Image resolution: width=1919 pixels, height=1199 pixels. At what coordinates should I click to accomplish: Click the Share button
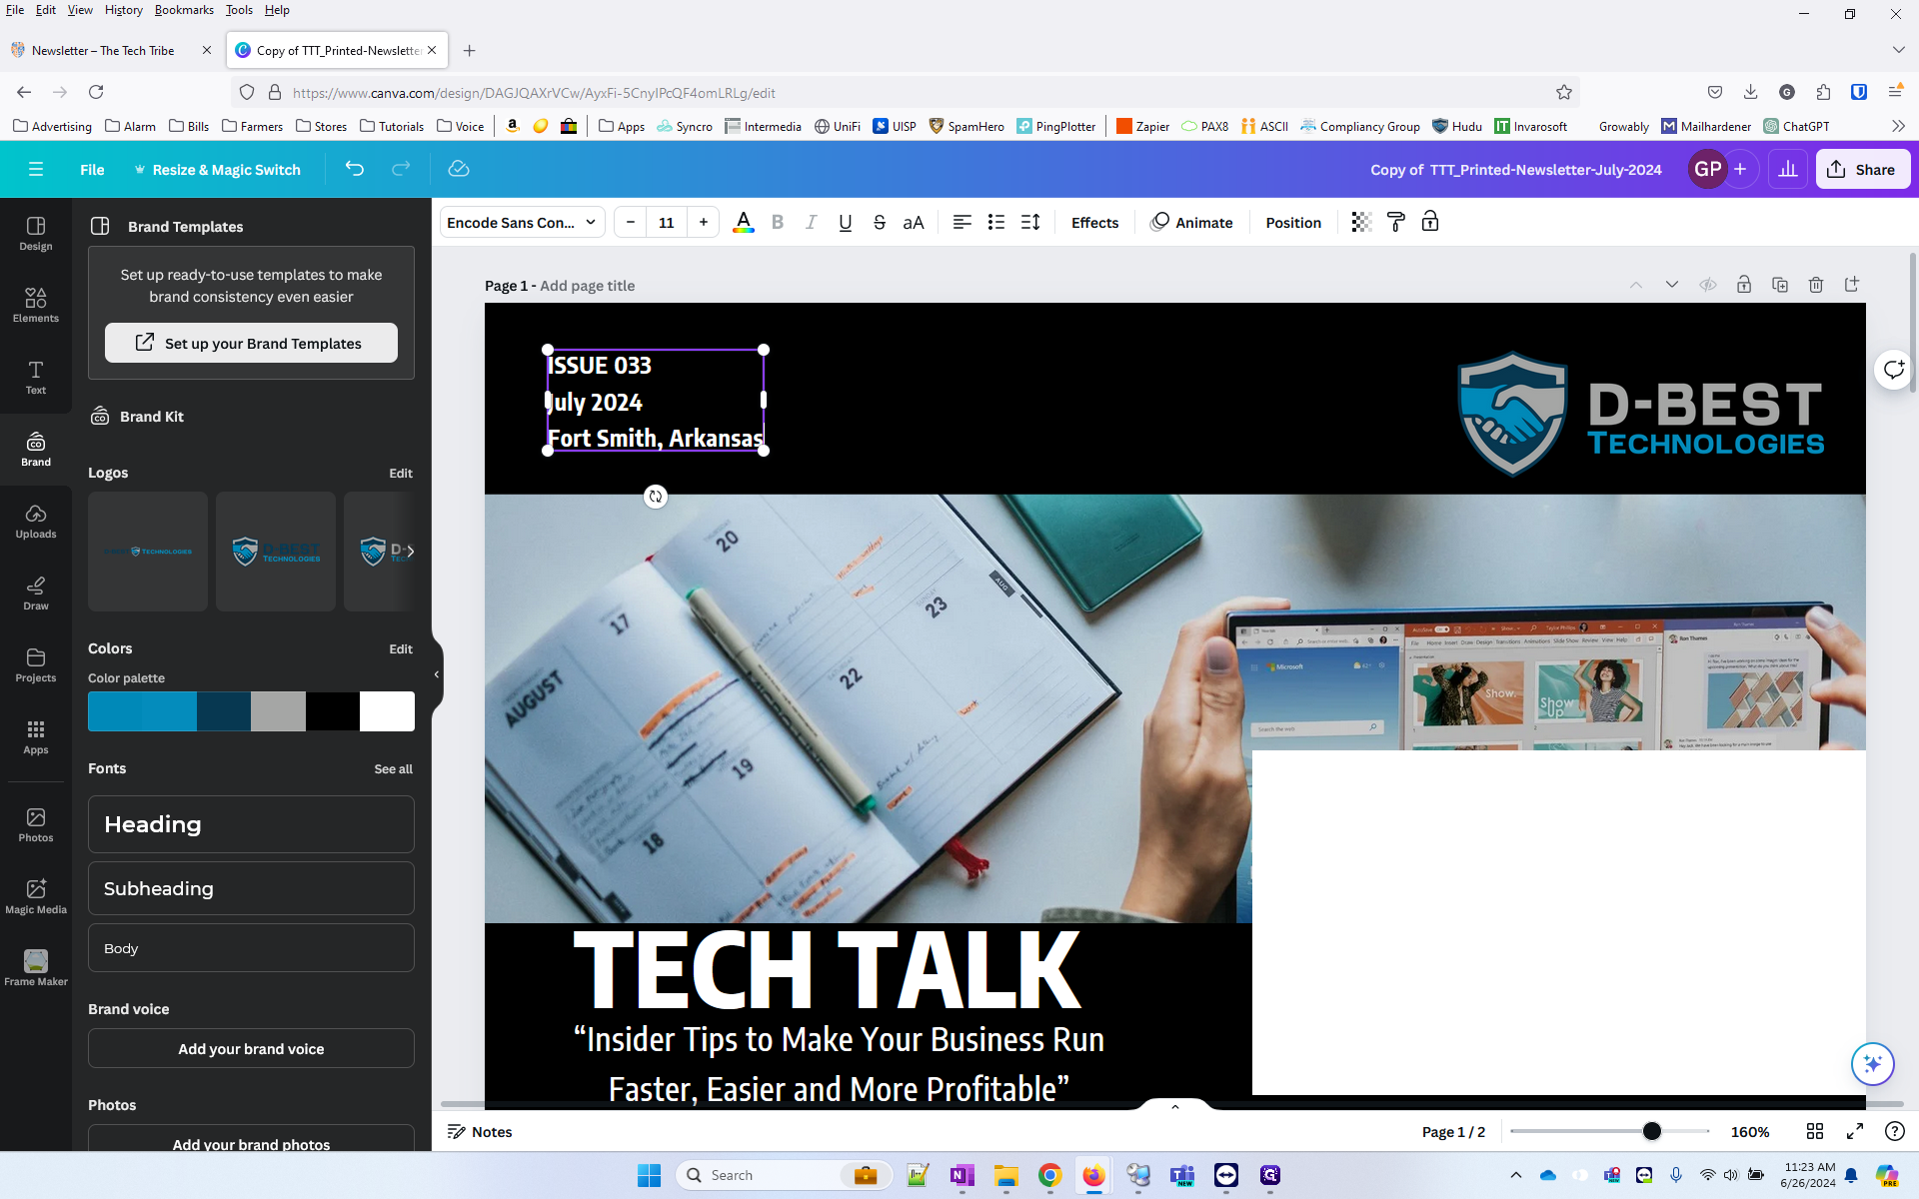pyautogui.click(x=1862, y=169)
